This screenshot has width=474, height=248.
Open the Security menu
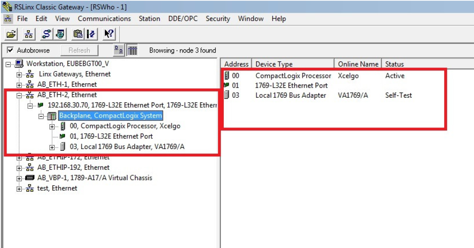tap(218, 19)
